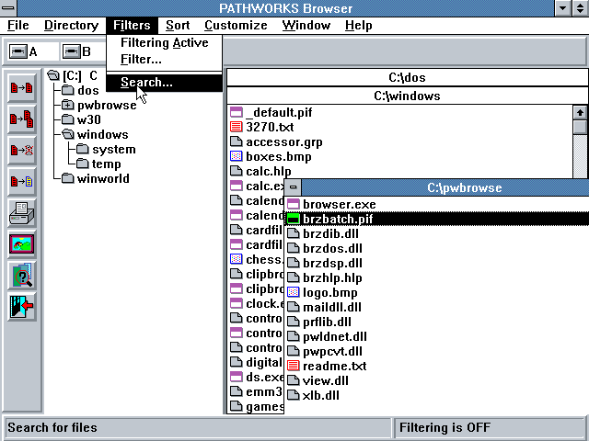Collapse the open windows folder in tree
This screenshot has width=589, height=441.
[68, 134]
